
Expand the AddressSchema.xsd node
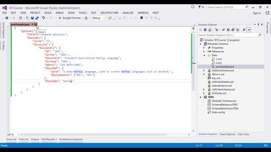[204, 71]
